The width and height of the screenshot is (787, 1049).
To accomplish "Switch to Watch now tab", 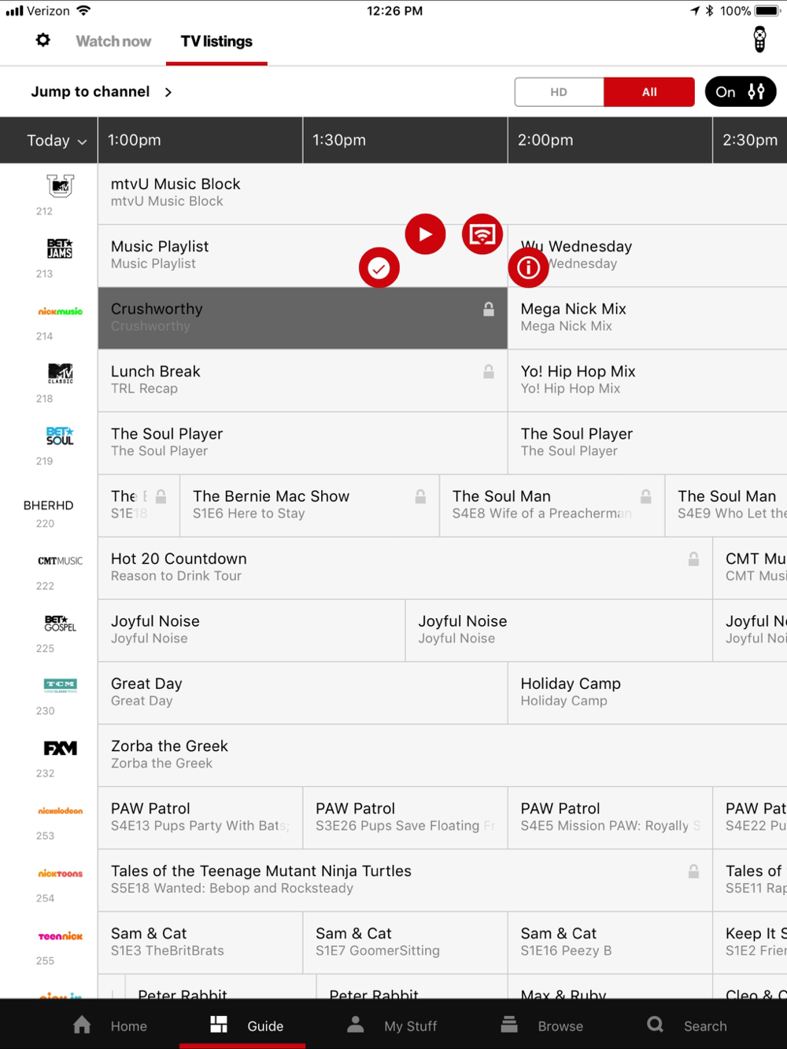I will 113,41.
